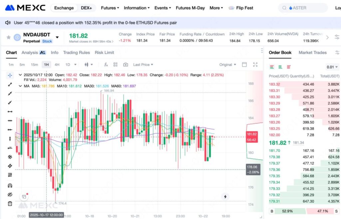Open the indicators fx icon
This screenshot has width=341, height=219.
106,65
